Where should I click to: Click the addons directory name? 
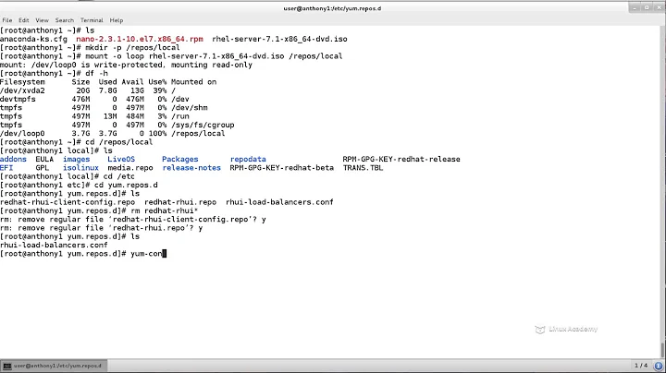click(x=13, y=160)
